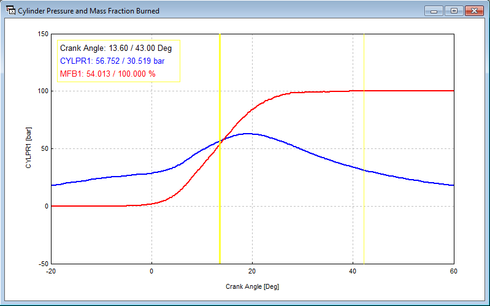Click the -50 tick label on Y axis
Screen dimensions: 490x306
(42, 264)
